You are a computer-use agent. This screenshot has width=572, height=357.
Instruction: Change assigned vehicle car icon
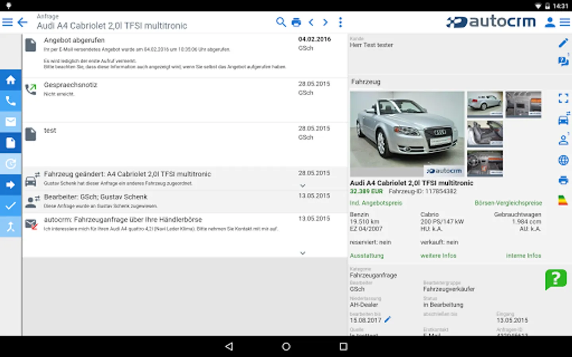[x=563, y=119]
